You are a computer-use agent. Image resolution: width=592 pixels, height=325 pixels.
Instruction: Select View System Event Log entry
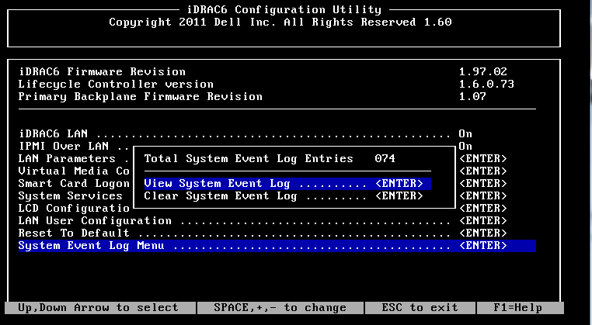click(287, 184)
